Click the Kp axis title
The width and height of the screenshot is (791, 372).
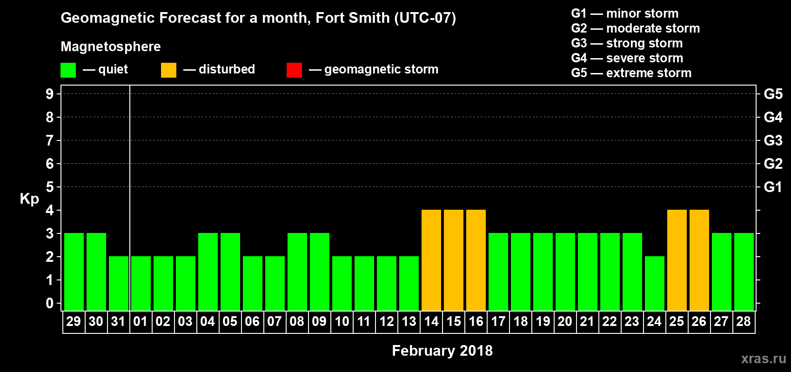[x=29, y=199]
